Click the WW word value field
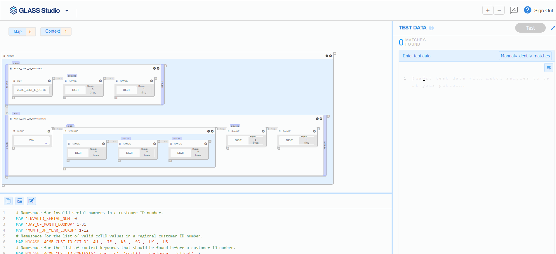Screen dimensions: 556x254 [32, 140]
